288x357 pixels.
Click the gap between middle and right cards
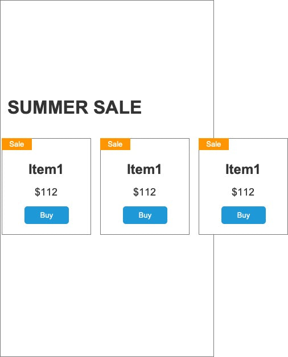[194, 186]
